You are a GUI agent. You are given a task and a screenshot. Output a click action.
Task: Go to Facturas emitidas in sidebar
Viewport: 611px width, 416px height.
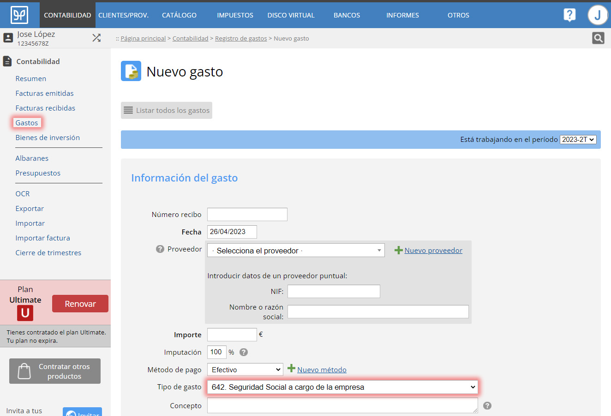point(44,94)
